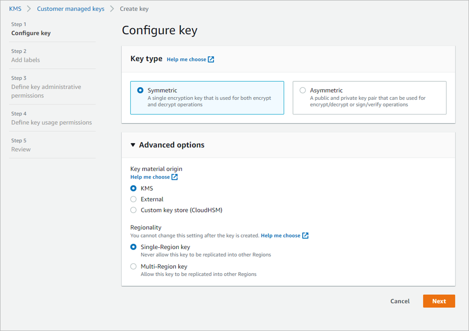Cancel the key creation
The image size is (469, 331).
(x=400, y=301)
